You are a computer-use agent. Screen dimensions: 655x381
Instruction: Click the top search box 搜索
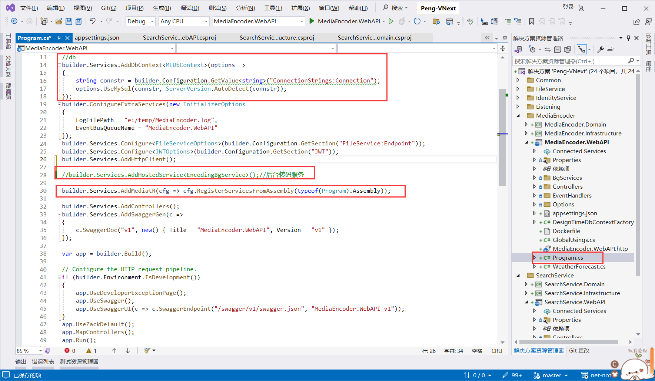(395, 8)
